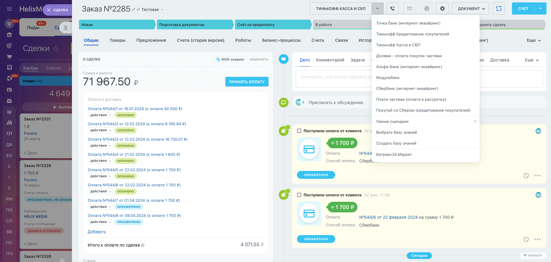Click the sidebar 3D box icon
This screenshot has width=551, height=262.
coord(9,112)
